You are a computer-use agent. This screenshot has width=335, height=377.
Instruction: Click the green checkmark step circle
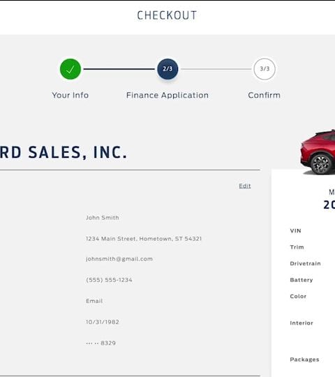pyautogui.click(x=70, y=69)
